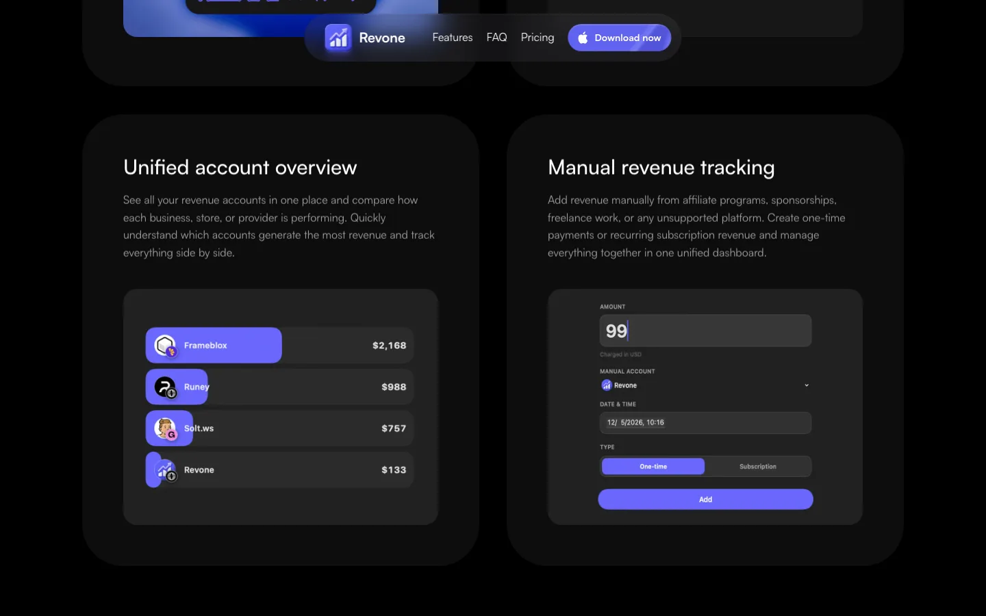
Task: Click the Runey account label
Action: [x=197, y=387]
